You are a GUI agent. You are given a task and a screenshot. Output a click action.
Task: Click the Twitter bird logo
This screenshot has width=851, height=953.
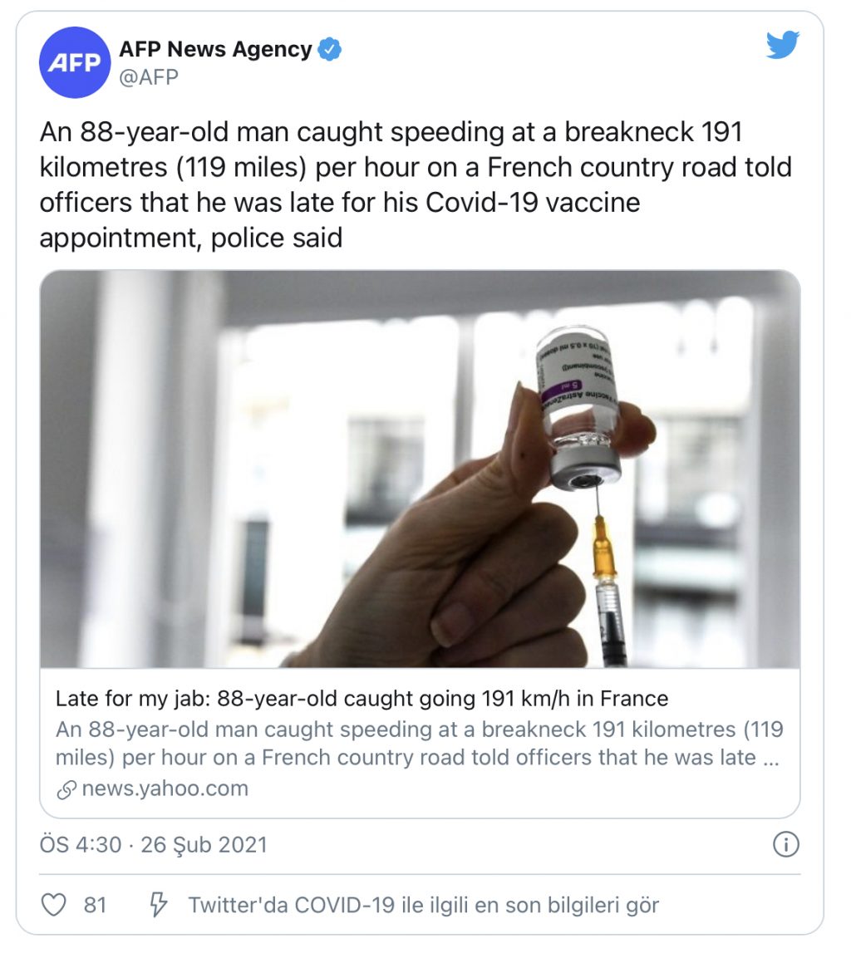click(x=782, y=46)
